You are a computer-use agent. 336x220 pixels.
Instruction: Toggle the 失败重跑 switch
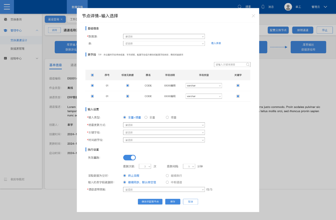[129, 158]
